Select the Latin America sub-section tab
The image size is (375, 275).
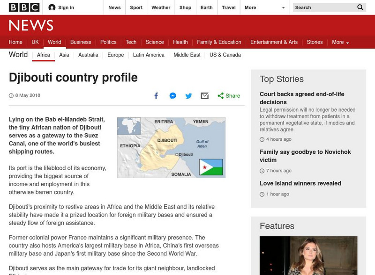pos(149,55)
